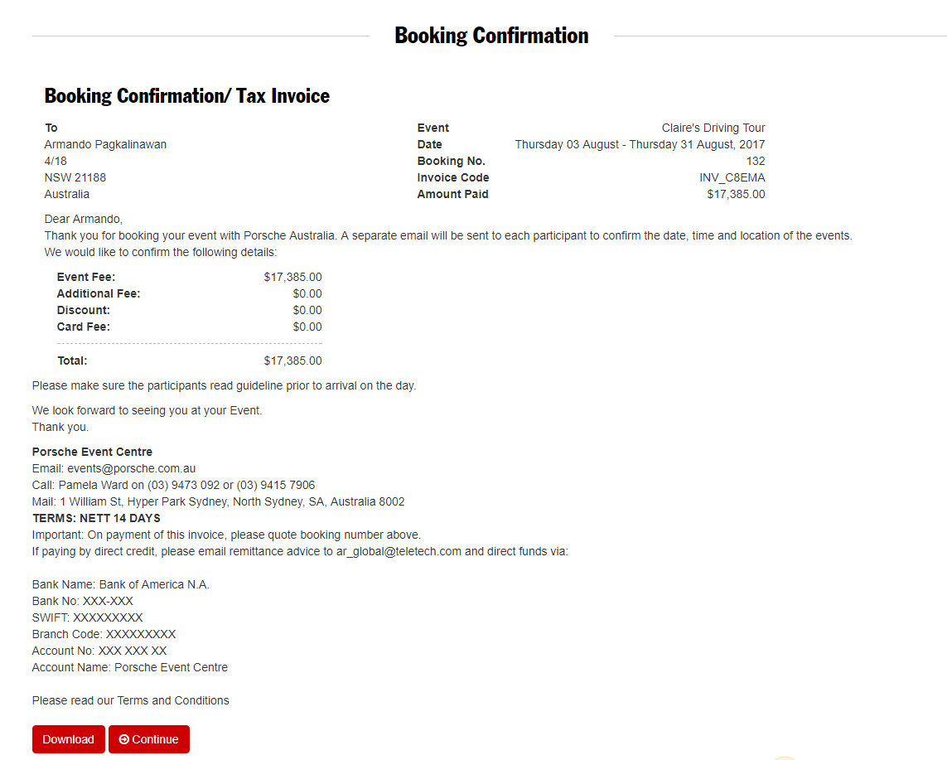Click the Pamela Ward phone number line
The width and height of the screenshot is (947, 760).
tap(173, 485)
